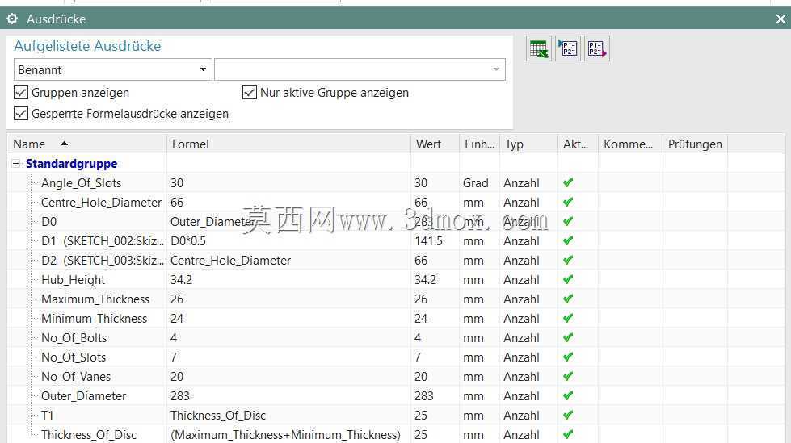Click the import expressions from file icon
The image size is (791, 443).
click(x=568, y=49)
